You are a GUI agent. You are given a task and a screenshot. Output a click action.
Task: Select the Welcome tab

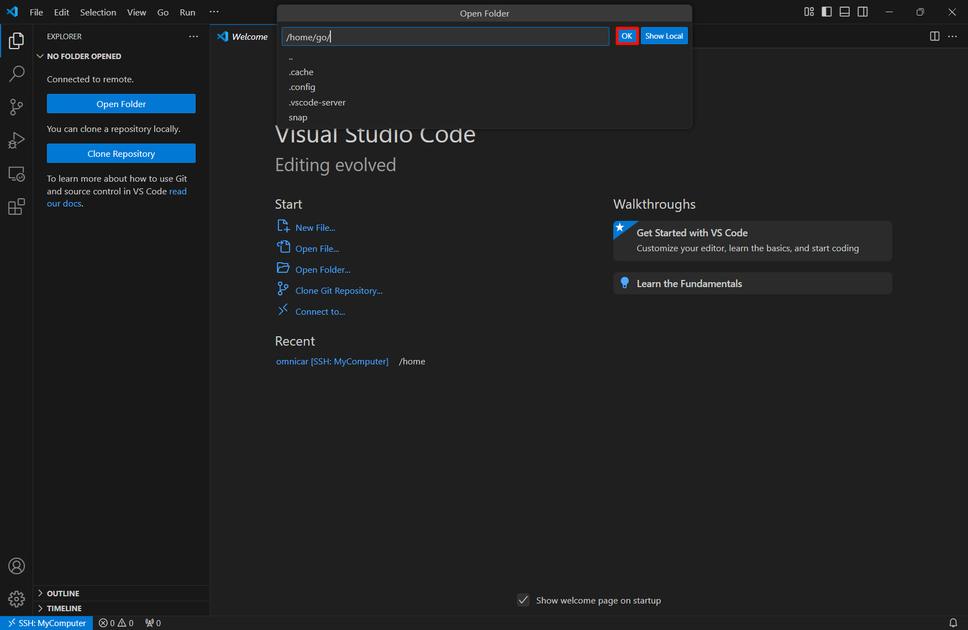click(243, 36)
